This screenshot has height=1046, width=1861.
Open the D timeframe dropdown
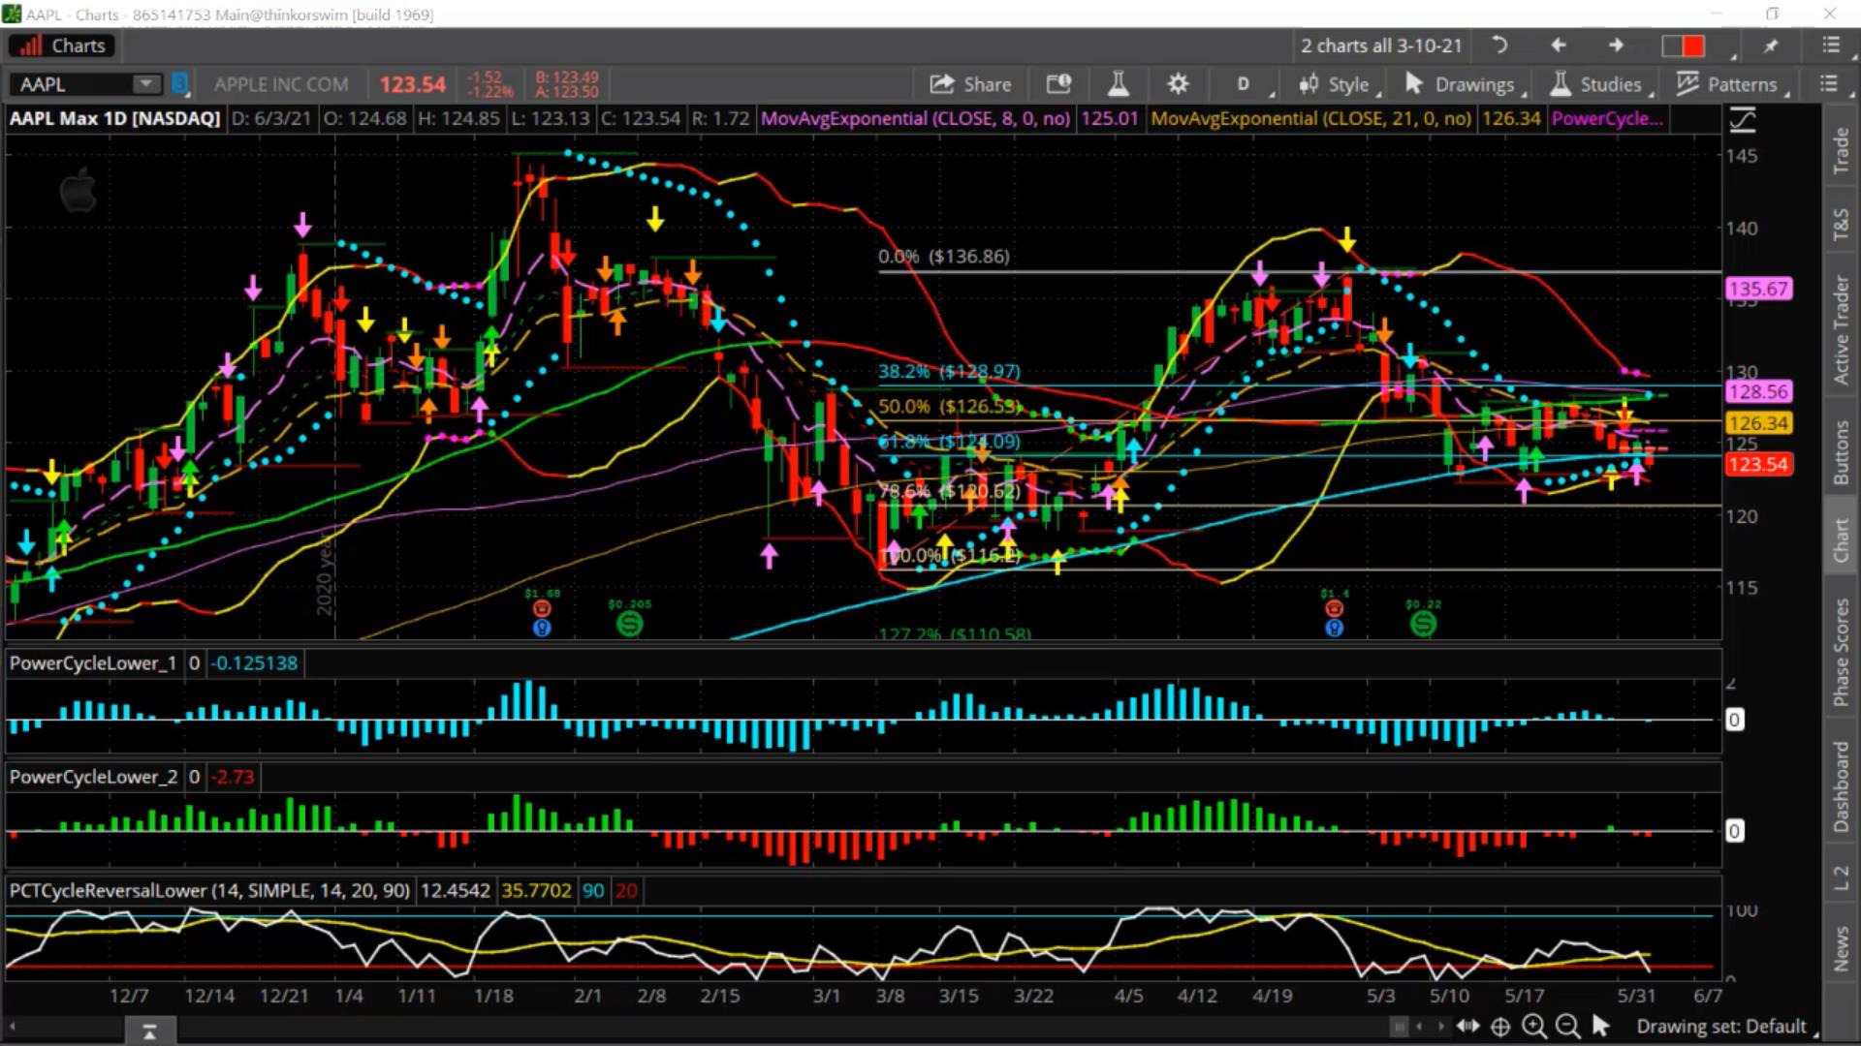pyautogui.click(x=1244, y=84)
